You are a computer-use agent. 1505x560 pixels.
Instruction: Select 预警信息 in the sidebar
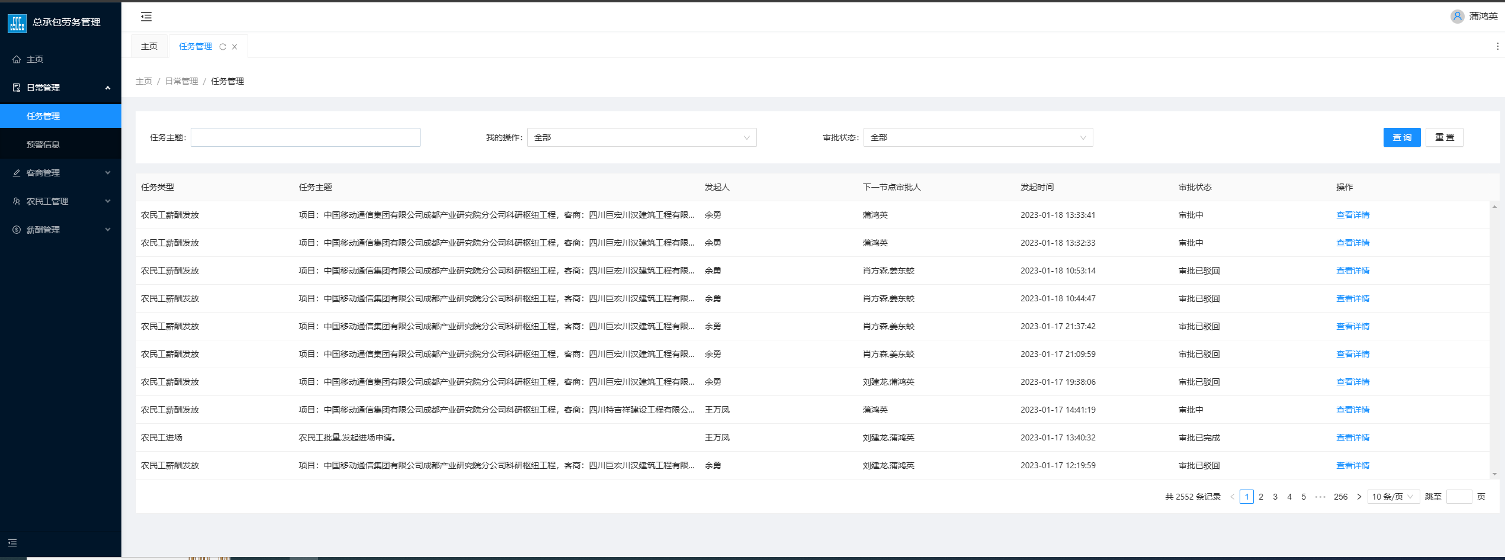(60, 144)
